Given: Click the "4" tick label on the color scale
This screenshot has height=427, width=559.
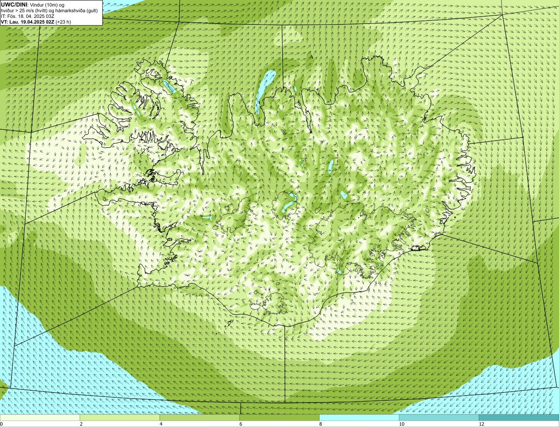Looking at the screenshot, I should (x=161, y=424).
